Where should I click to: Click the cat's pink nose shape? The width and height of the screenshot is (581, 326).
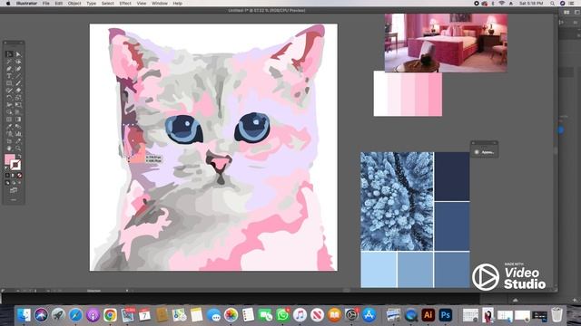pyautogui.click(x=220, y=162)
